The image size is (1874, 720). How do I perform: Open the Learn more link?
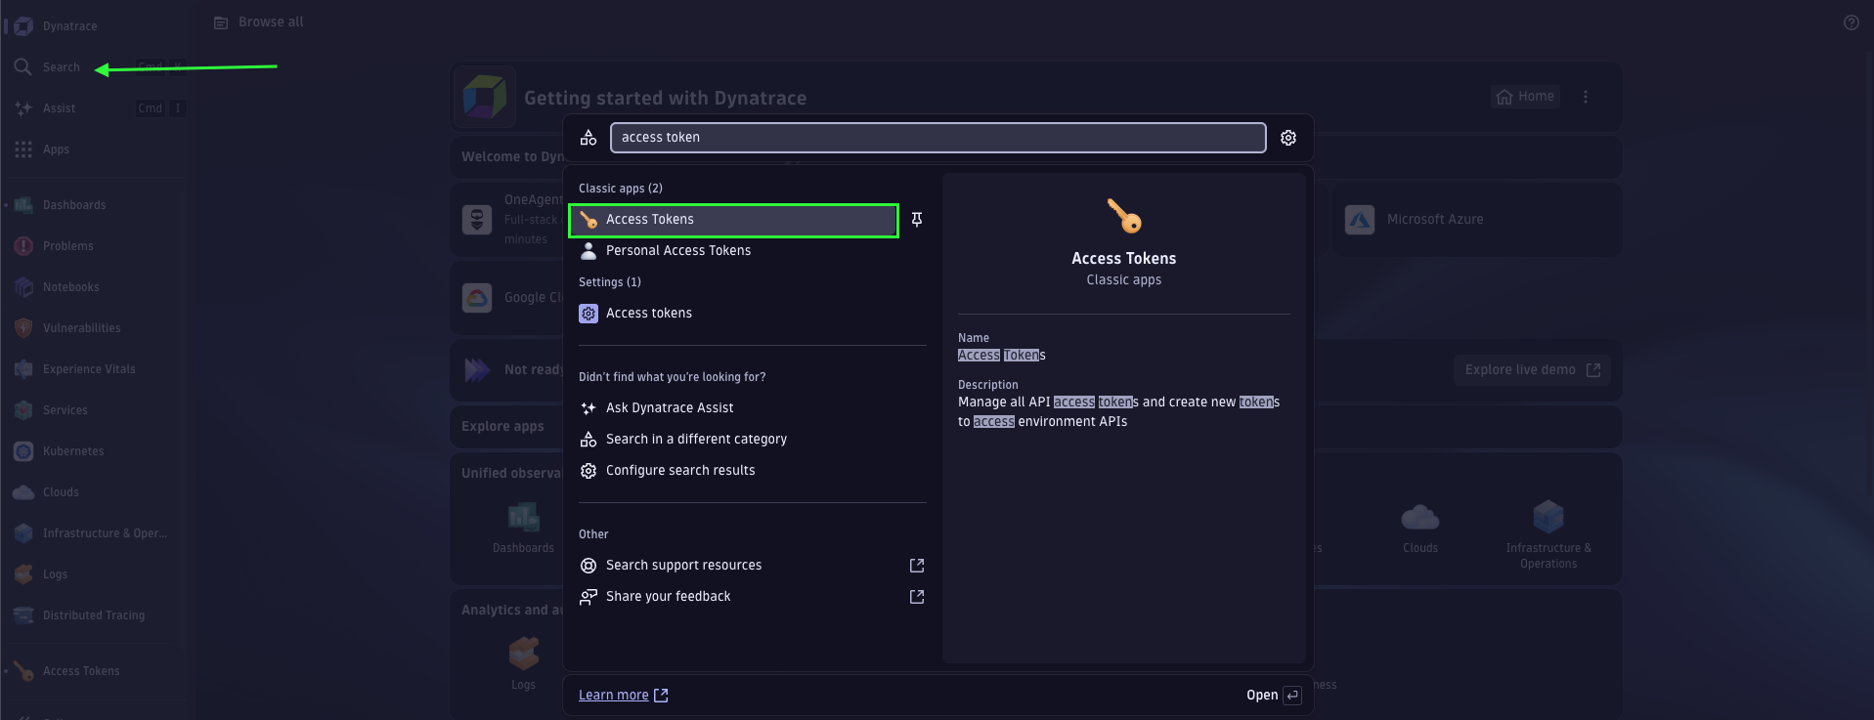(x=623, y=696)
